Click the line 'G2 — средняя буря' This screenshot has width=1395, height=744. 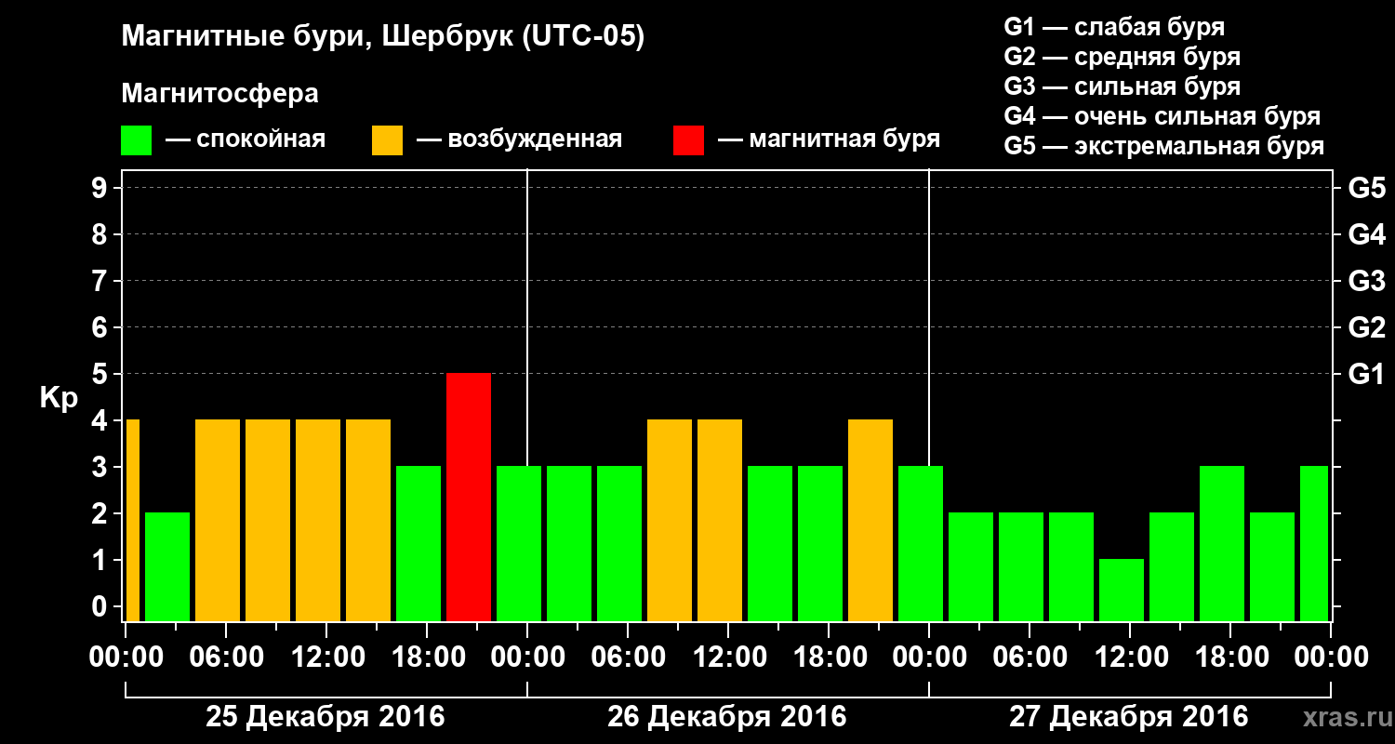(x=1122, y=57)
